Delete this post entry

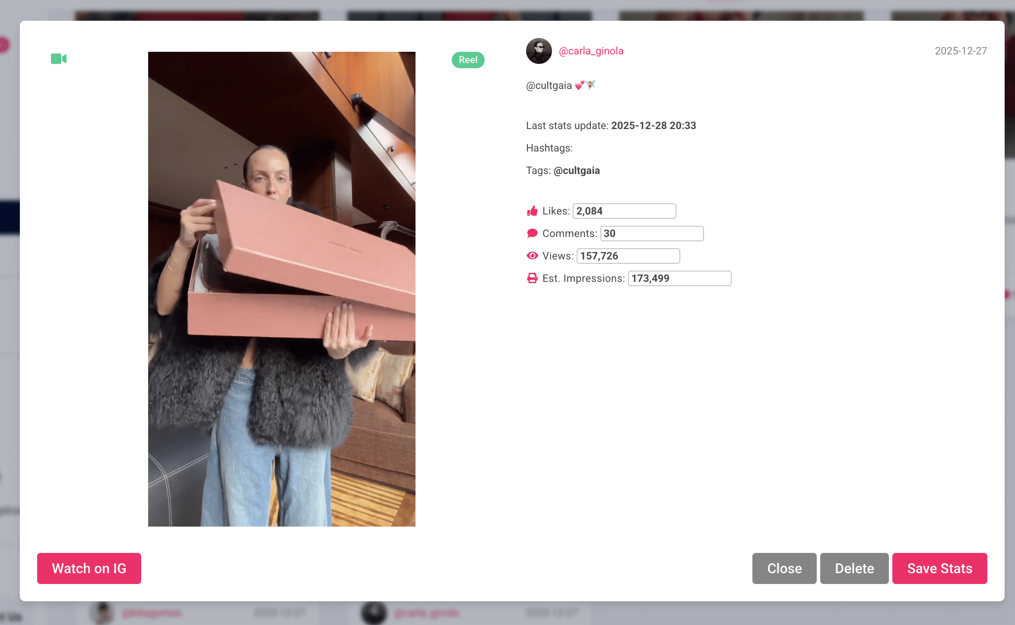[854, 568]
